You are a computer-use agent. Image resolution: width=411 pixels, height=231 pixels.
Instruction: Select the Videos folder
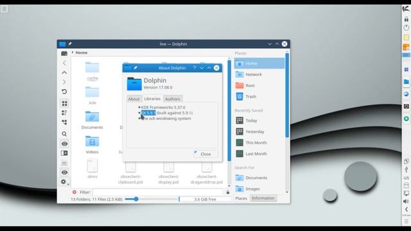point(92,145)
